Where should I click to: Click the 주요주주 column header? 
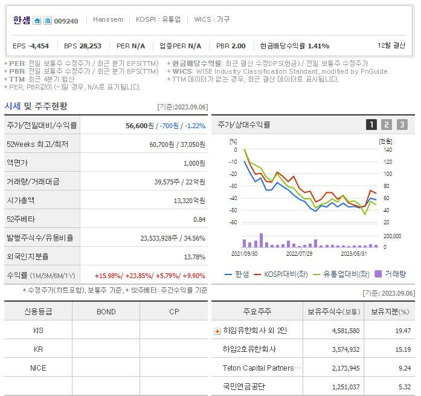(257, 311)
